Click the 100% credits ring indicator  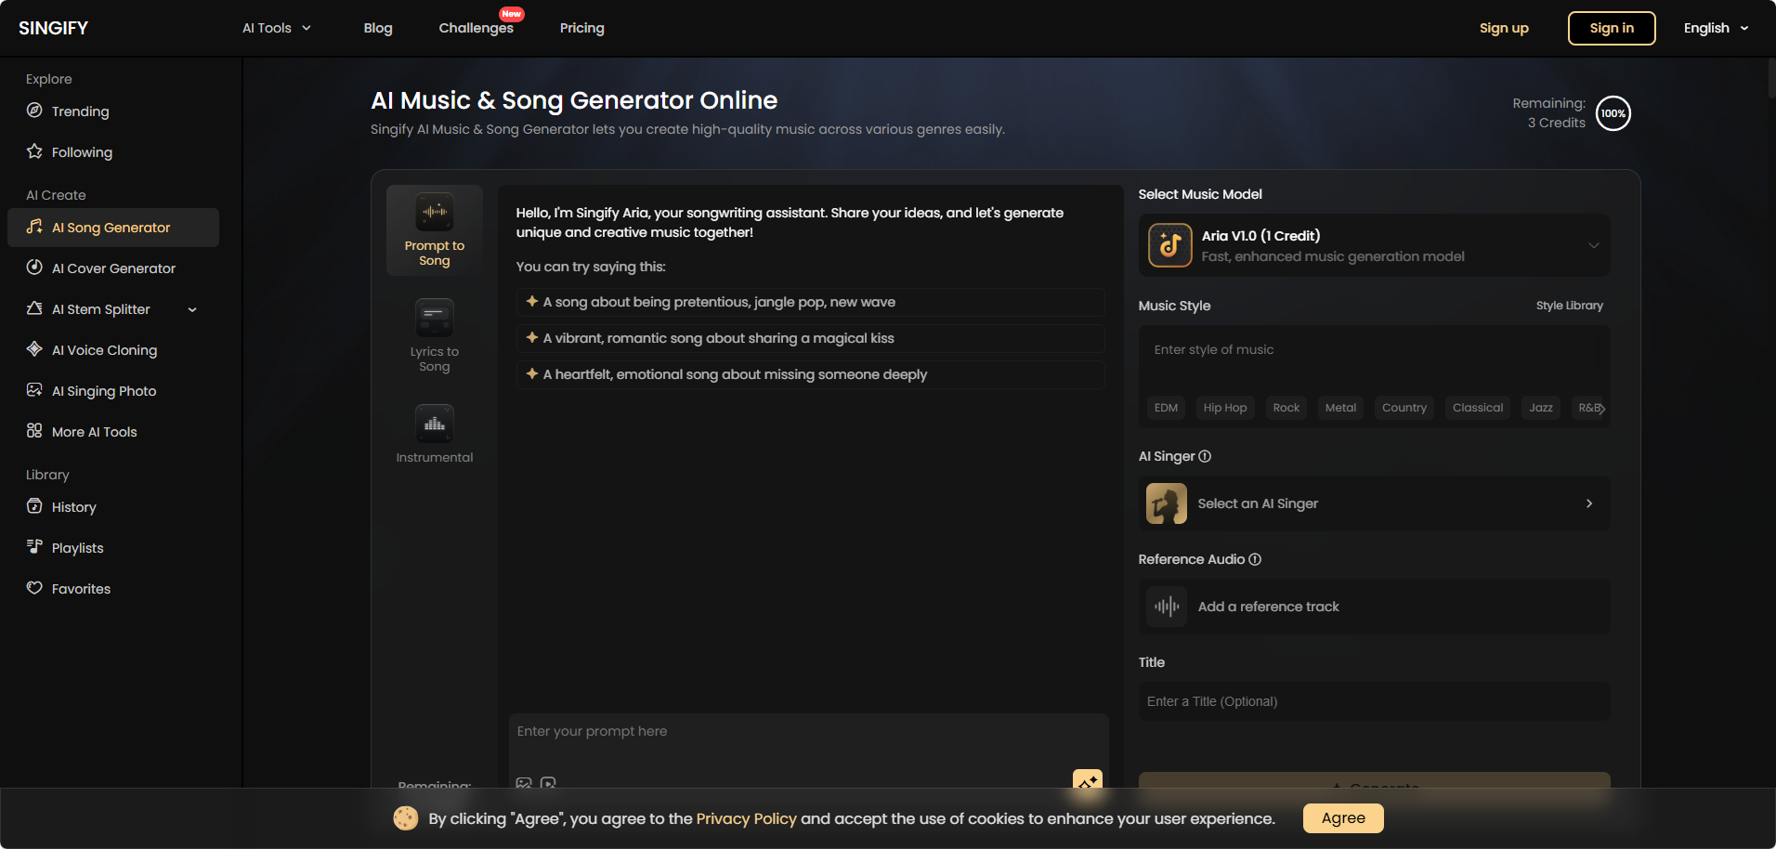coord(1613,113)
